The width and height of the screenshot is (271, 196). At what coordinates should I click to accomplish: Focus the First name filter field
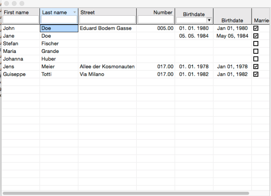coord(21,19)
